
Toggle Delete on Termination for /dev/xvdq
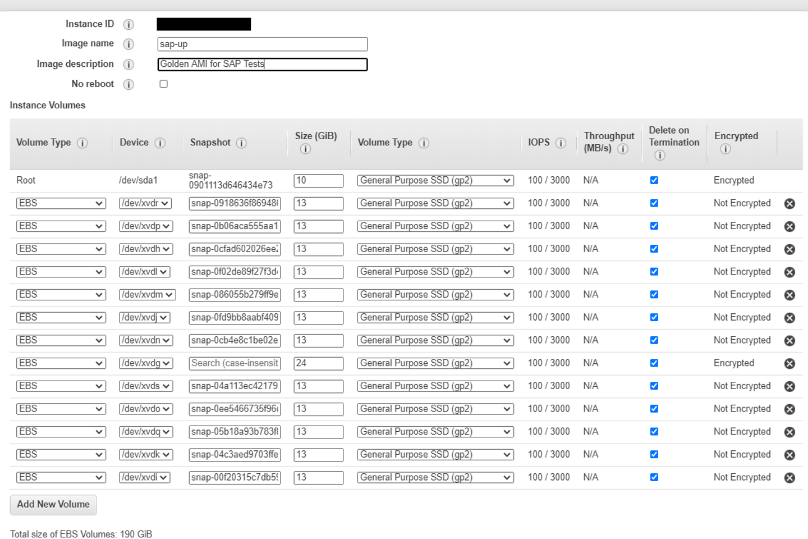[x=654, y=432]
